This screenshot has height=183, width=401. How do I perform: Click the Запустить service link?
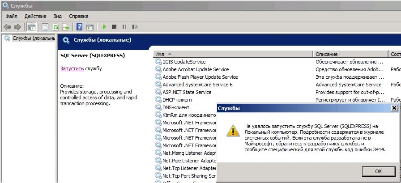[72, 68]
